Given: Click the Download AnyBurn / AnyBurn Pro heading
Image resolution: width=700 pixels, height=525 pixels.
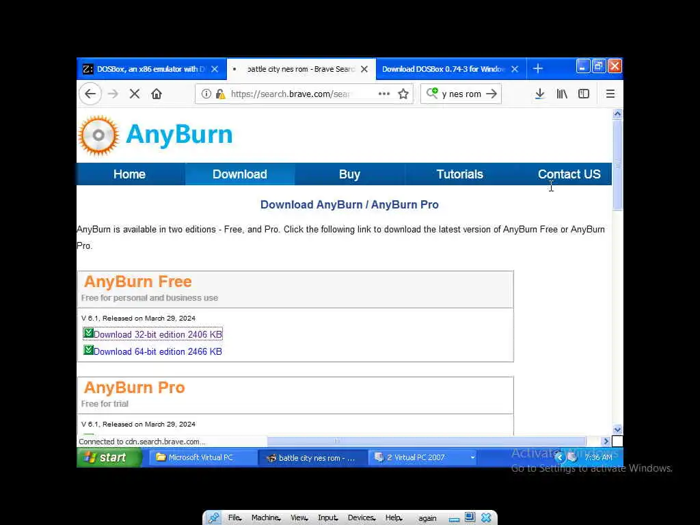Looking at the screenshot, I should (x=349, y=204).
